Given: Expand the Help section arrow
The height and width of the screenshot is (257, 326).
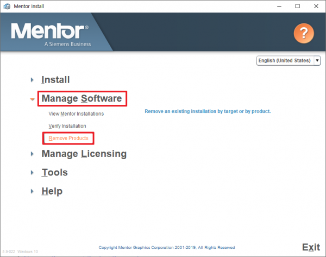Looking at the screenshot, I should [x=33, y=191].
